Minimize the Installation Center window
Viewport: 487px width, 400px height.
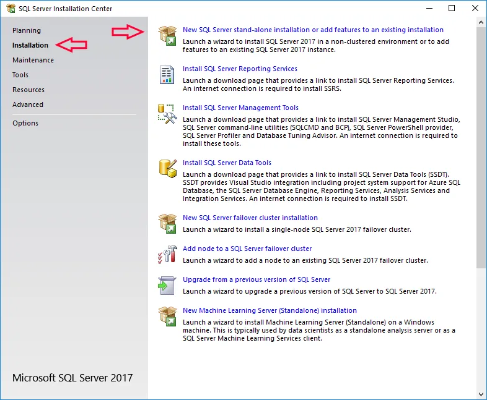pos(429,9)
